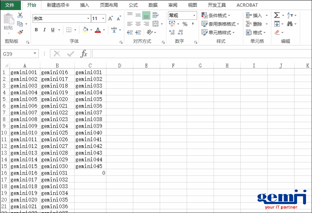Expand the 套用表格格式 table format menu
312x213 pixels.
tap(220, 24)
